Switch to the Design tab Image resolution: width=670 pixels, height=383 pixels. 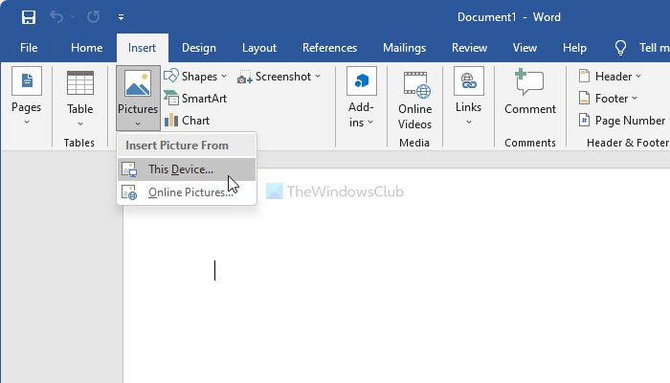click(199, 48)
